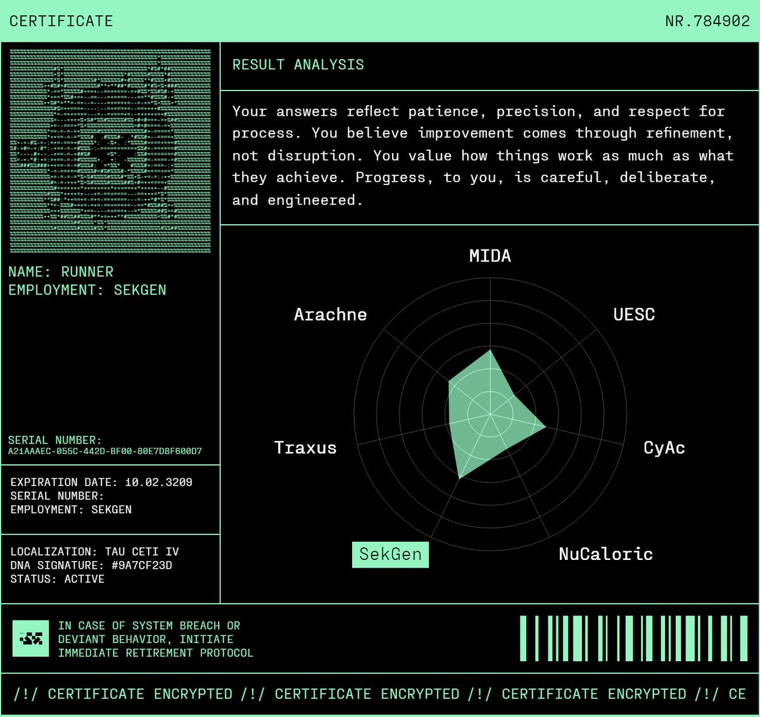Select the CyAc axis label
The height and width of the screenshot is (717, 760).
[x=664, y=448]
